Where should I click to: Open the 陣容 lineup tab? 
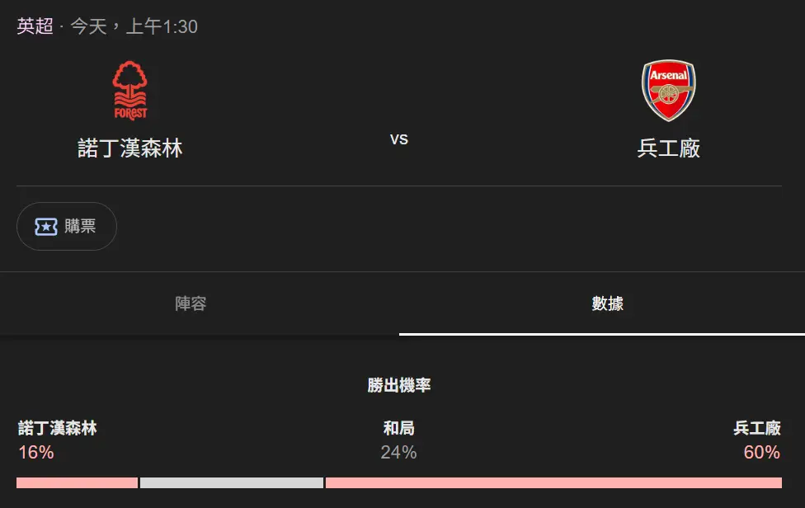point(191,303)
